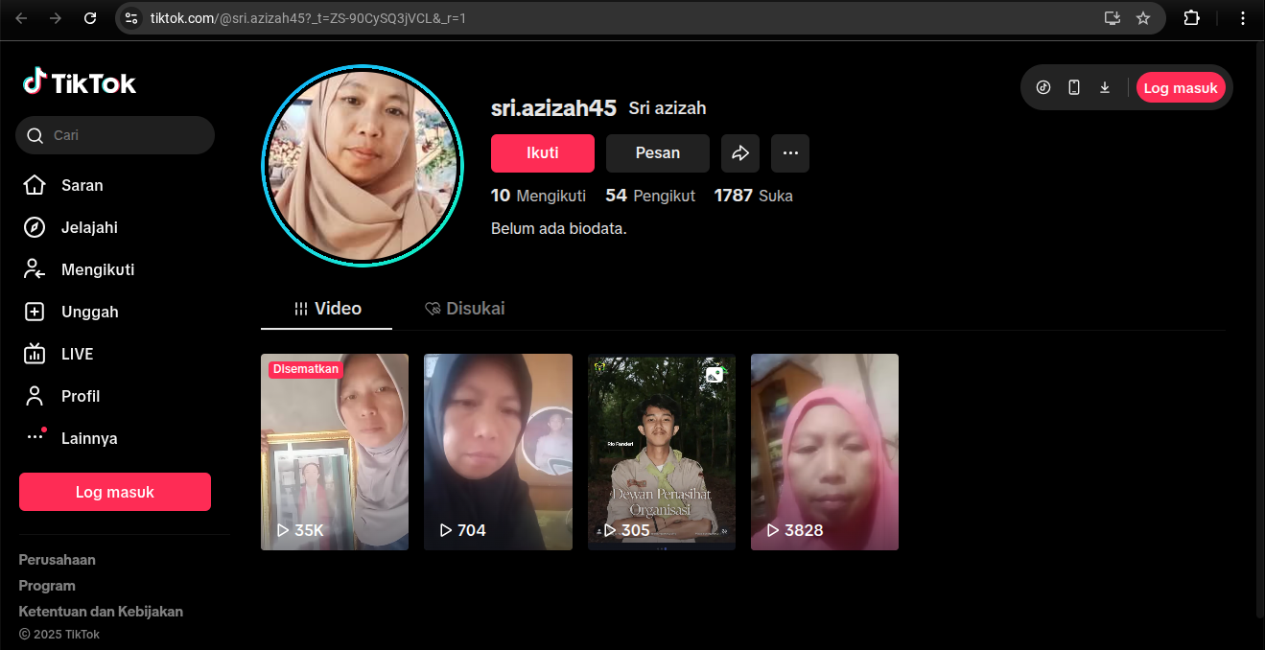Go to Jelajahi in the sidebar

tap(89, 227)
